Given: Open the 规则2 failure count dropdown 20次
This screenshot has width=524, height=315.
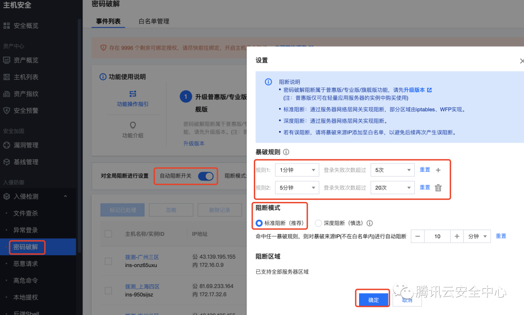Looking at the screenshot, I should point(393,188).
